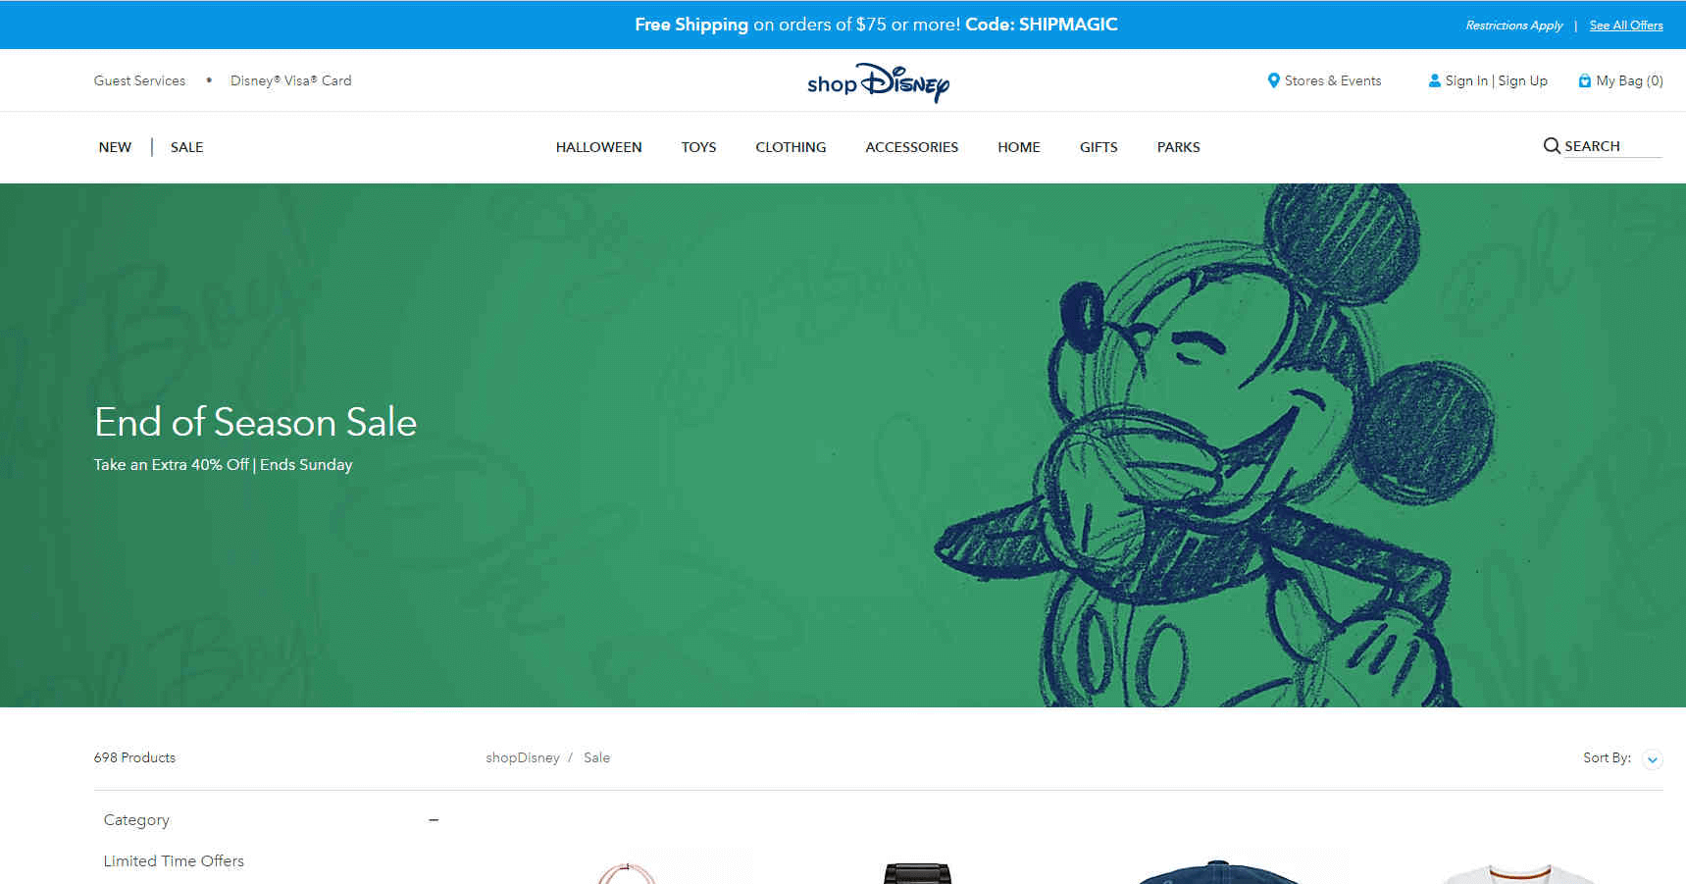Open the Sort By dropdown arrow
This screenshot has height=884, width=1686.
[x=1653, y=759]
